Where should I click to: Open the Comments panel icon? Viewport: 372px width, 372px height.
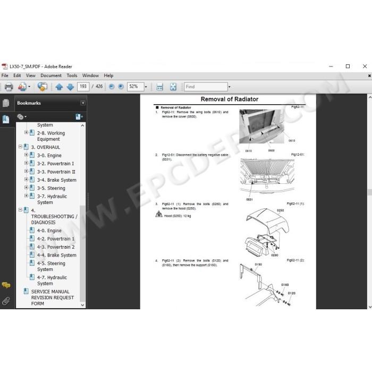click(6, 285)
